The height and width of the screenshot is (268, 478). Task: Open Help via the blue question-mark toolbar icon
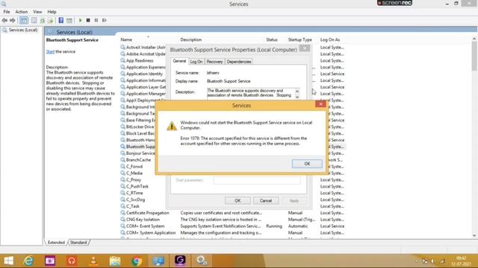pos(61,20)
